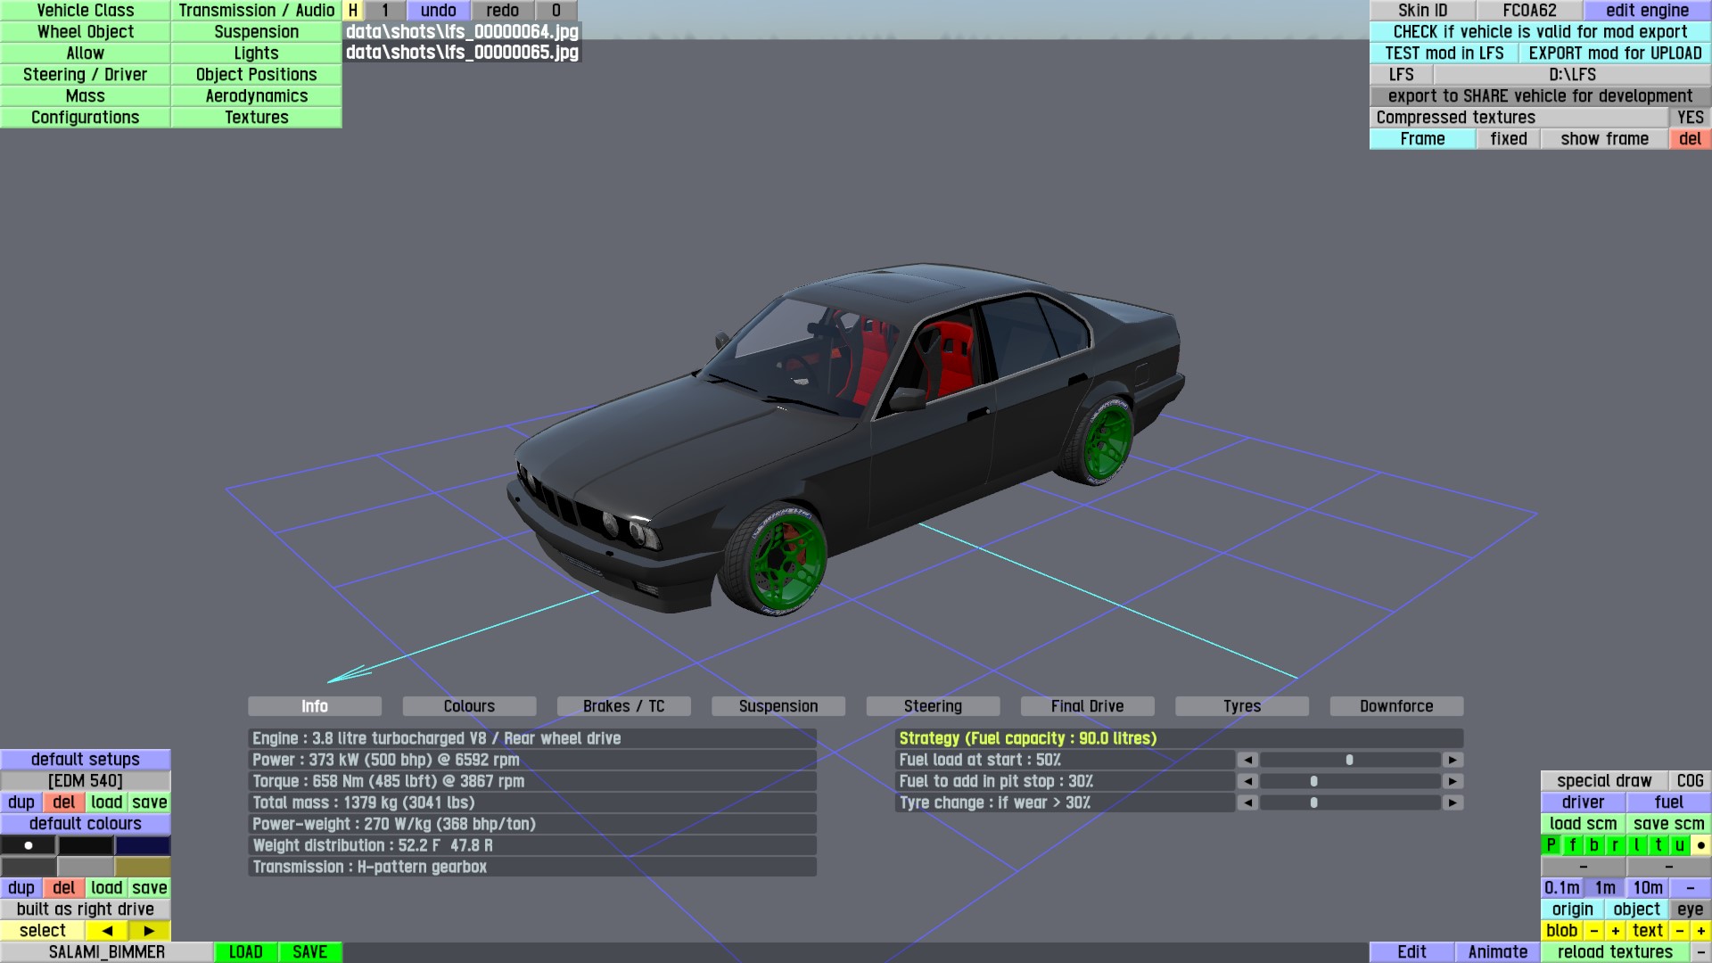
Task: Click EXPORT mod for UPLOAD
Action: click(1615, 53)
